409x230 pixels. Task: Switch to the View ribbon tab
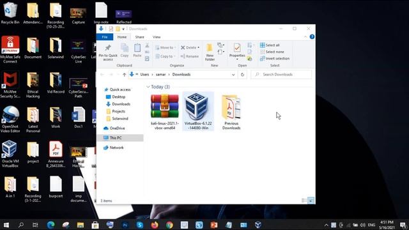(x=157, y=37)
